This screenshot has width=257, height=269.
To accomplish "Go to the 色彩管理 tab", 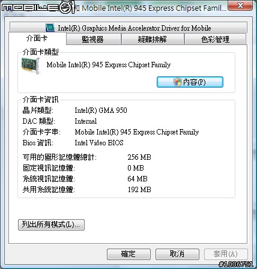I will coord(215,39).
